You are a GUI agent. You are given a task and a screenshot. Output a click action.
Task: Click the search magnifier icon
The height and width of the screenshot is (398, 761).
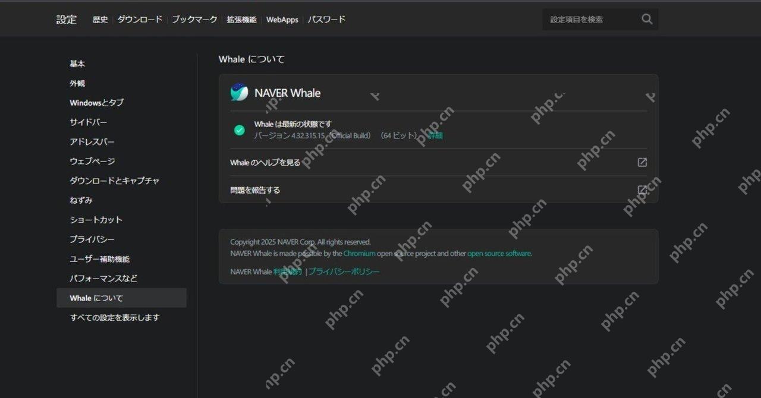click(x=647, y=19)
